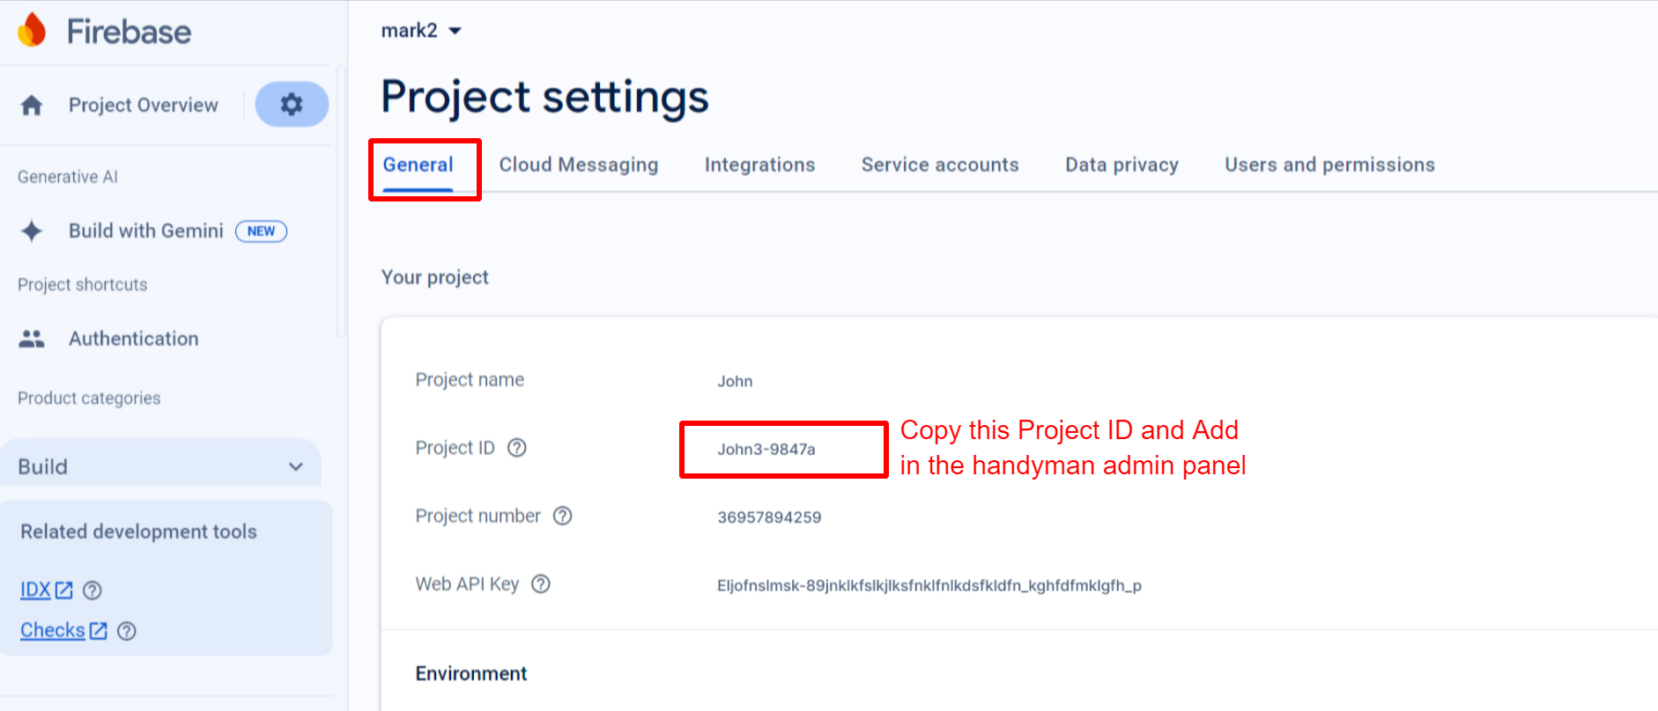Open the Integrations tab
The height and width of the screenshot is (711, 1658).
759,165
